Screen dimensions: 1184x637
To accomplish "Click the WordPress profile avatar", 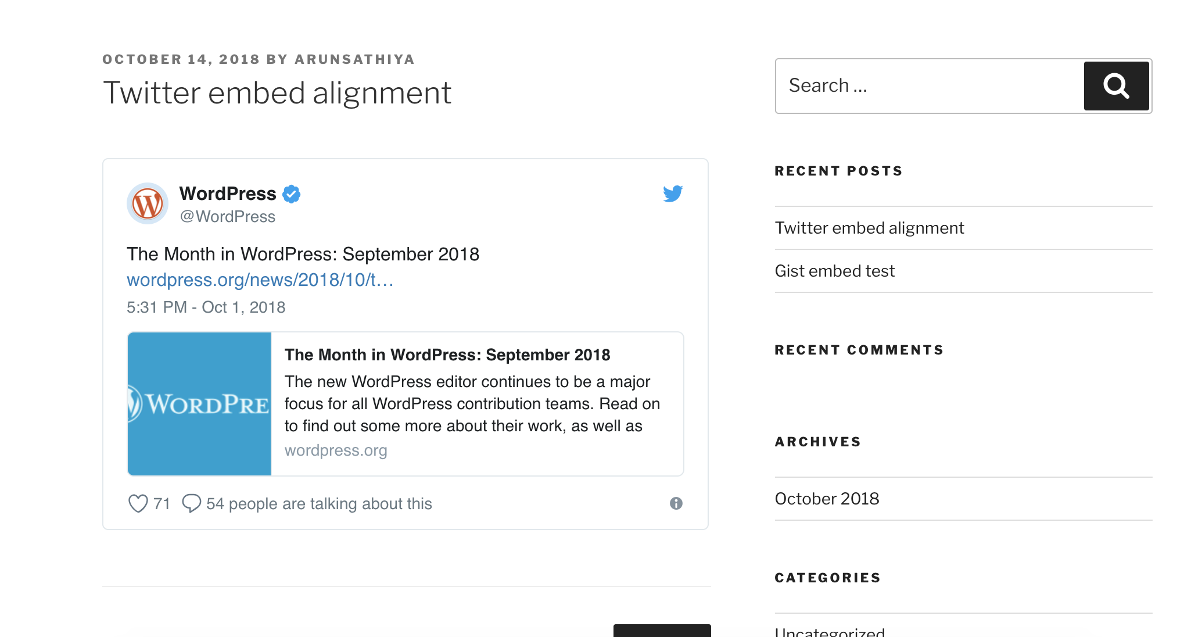I will (146, 203).
